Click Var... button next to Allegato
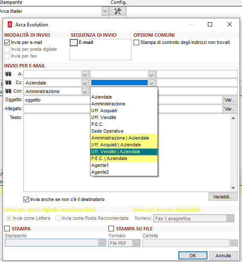 [x=230, y=109]
